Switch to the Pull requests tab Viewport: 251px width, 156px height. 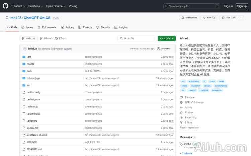coord(47,27)
